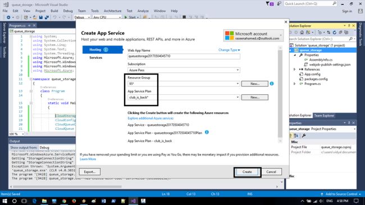Open the Change Type dropdown
Screen dimensions: 365x205
click(x=229, y=50)
